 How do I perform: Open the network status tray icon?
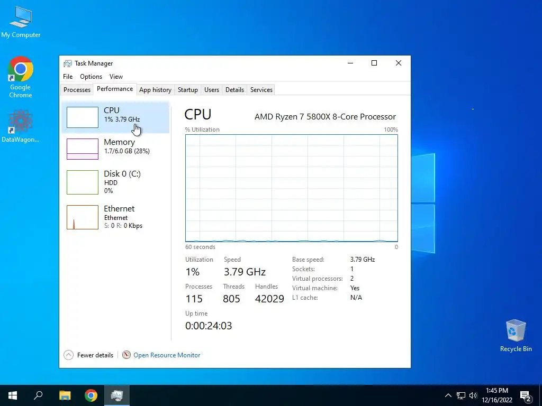pyautogui.click(x=461, y=395)
